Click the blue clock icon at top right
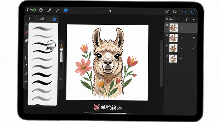The image size is (218, 122). [x=193, y=12]
